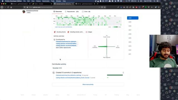Click Show more activity button
This screenshot has height=100, width=178.
point(88,84)
